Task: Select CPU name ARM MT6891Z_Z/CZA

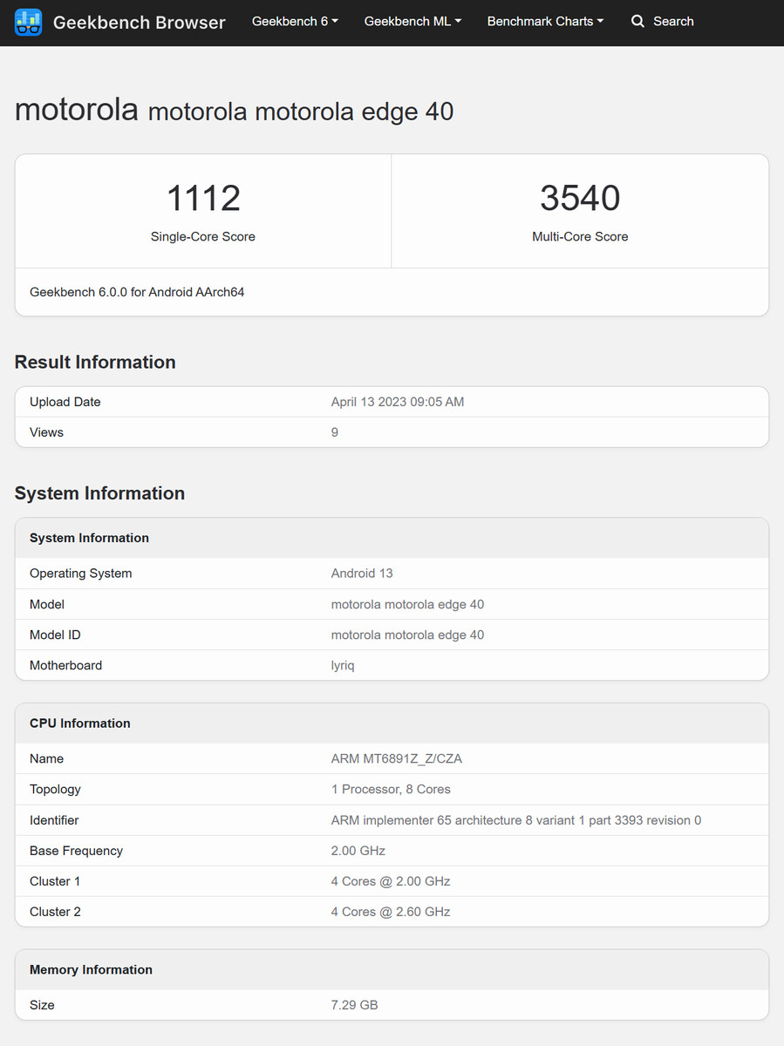Action: pos(397,759)
